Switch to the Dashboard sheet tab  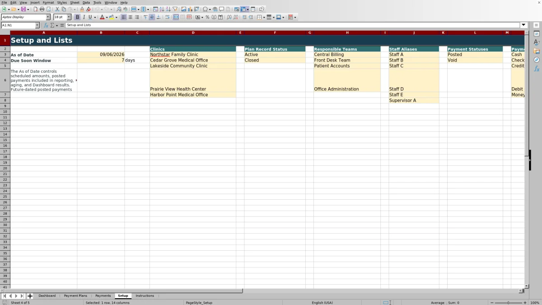coord(47,296)
